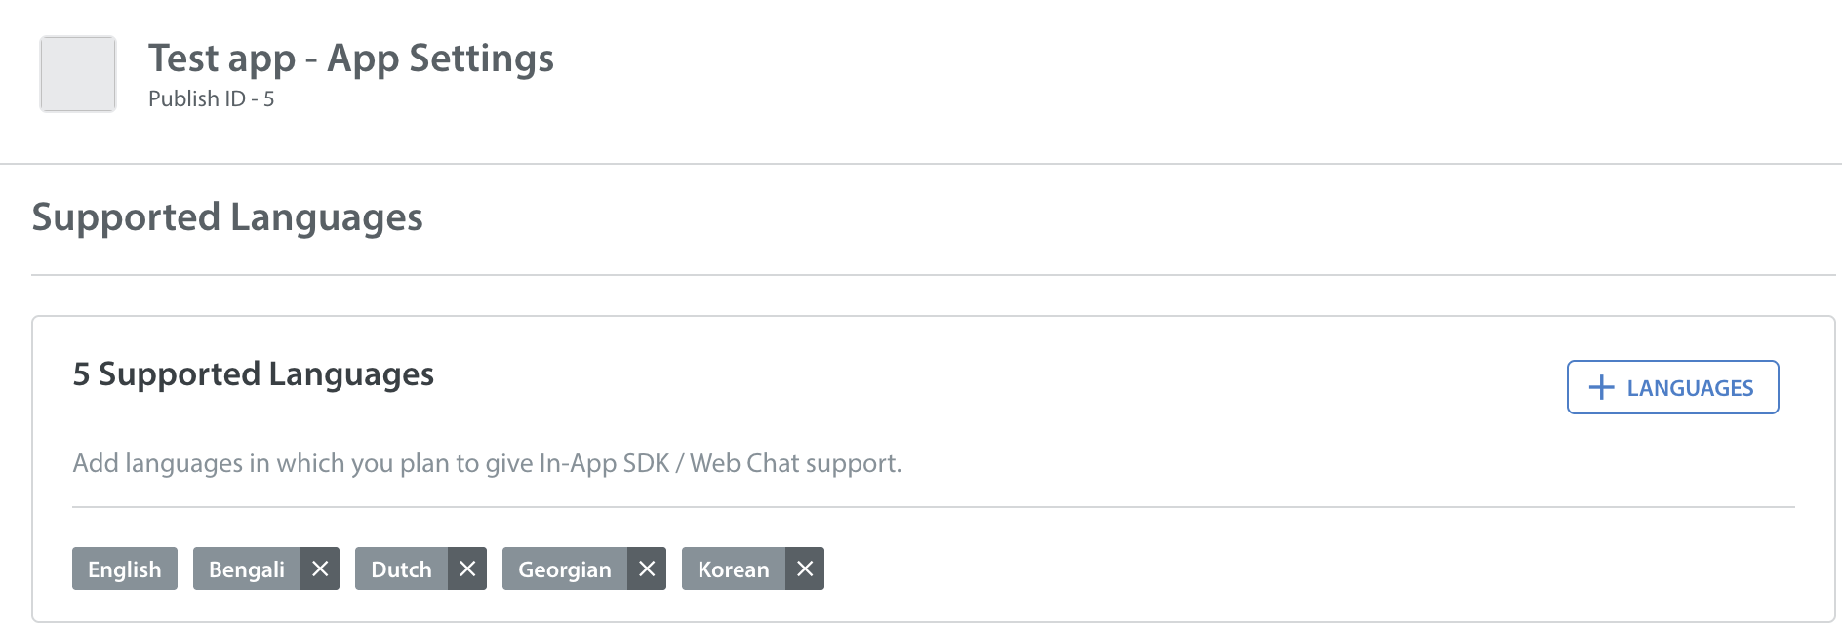This screenshot has height=628, width=1842.
Task: Select the English language tag
Action: (125, 569)
